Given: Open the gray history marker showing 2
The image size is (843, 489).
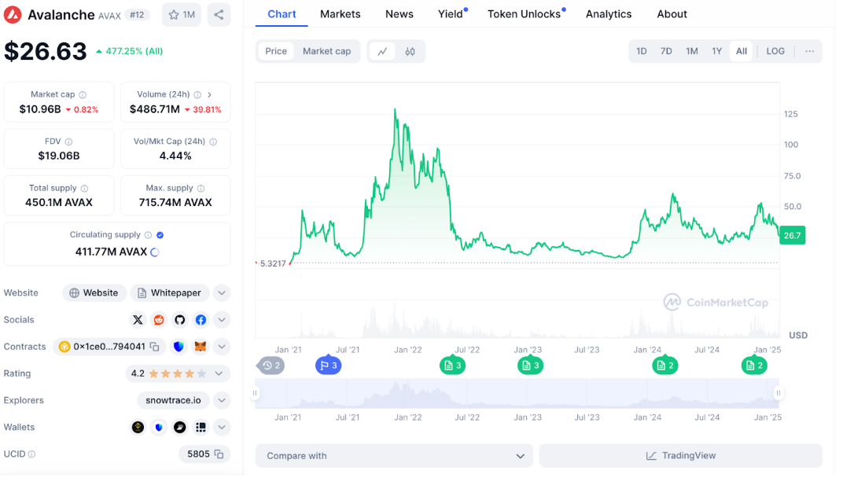Looking at the screenshot, I should click(x=271, y=366).
